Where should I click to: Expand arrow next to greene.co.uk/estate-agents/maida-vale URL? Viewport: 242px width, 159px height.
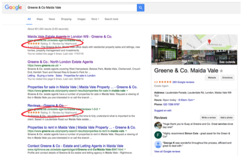pyautogui.click(x=83, y=40)
